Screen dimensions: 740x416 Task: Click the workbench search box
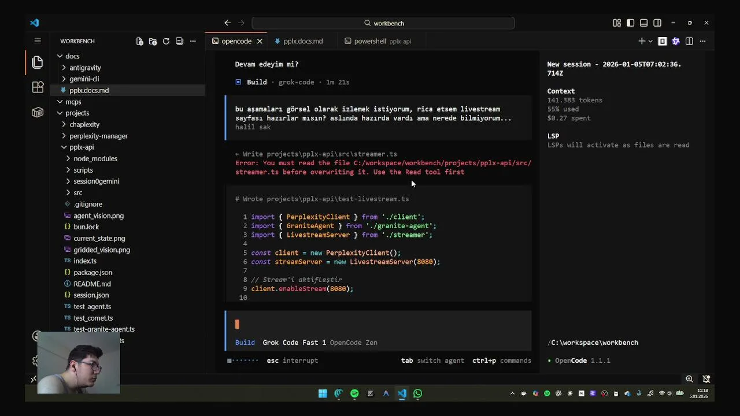[x=383, y=23]
